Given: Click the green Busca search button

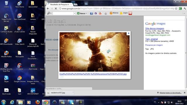Looking at the screenshot, I should click(81, 13).
